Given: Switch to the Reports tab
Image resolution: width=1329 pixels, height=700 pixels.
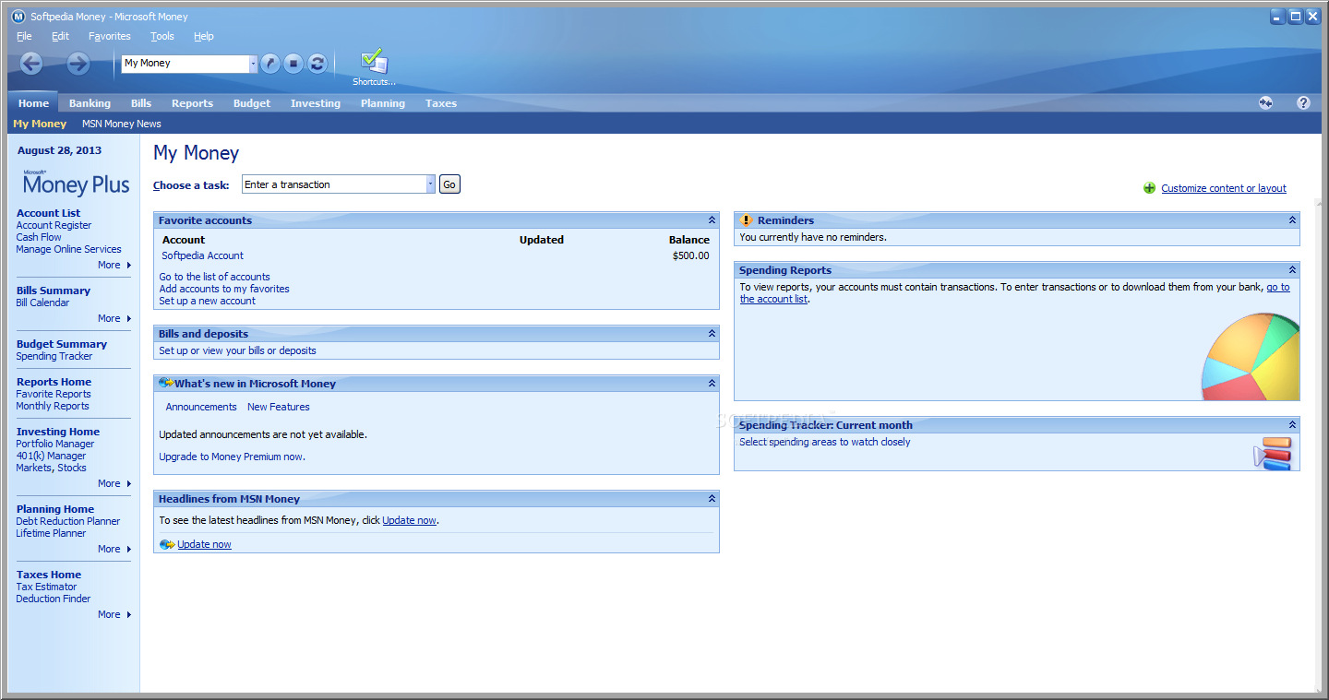Looking at the screenshot, I should tap(192, 103).
